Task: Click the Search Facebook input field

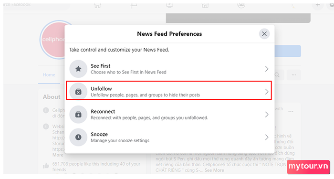Action: [36, 6]
